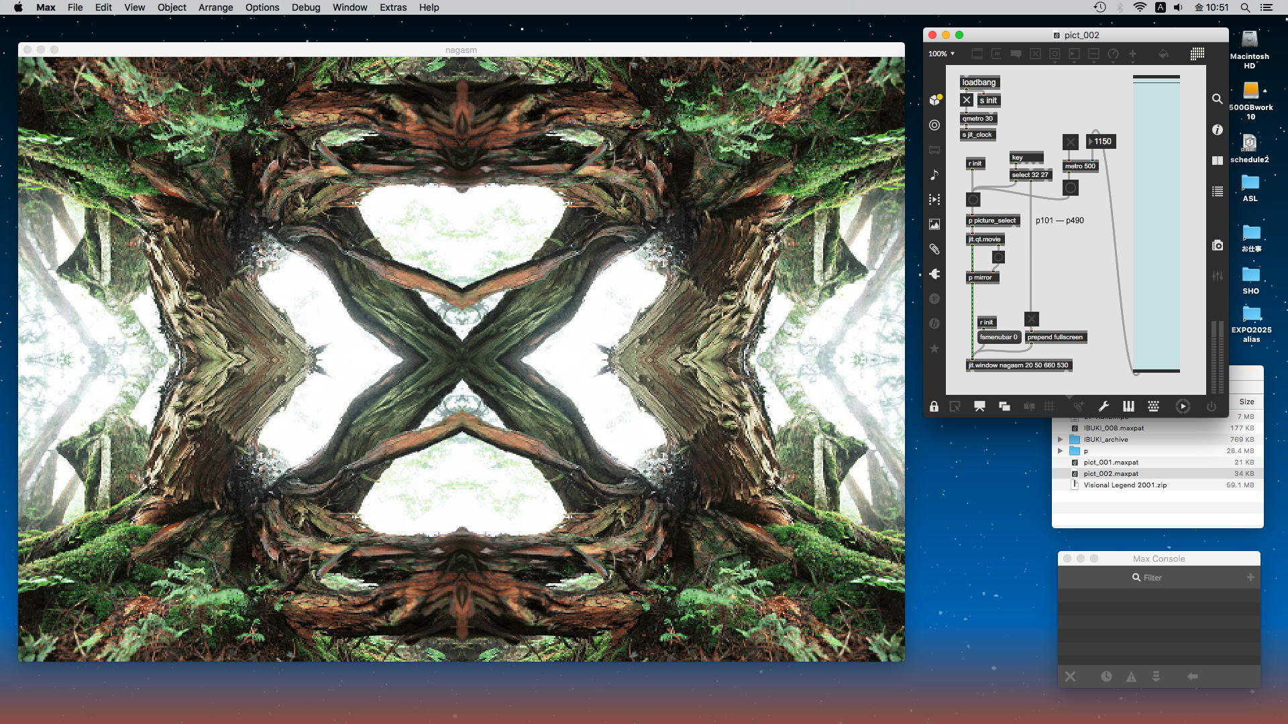Expand the IBUKI_archive folder

[1061, 440]
